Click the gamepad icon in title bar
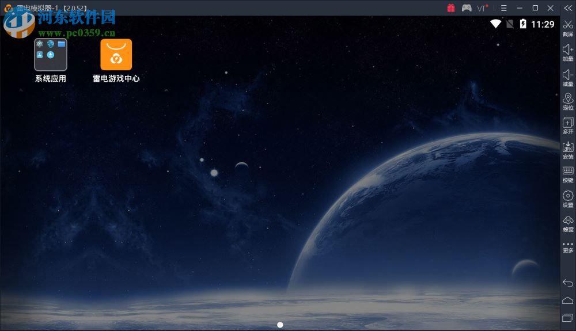The height and width of the screenshot is (331, 576). [x=467, y=7]
